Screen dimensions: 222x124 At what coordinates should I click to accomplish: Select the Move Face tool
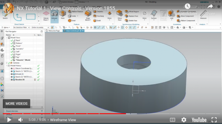pos(120,15)
